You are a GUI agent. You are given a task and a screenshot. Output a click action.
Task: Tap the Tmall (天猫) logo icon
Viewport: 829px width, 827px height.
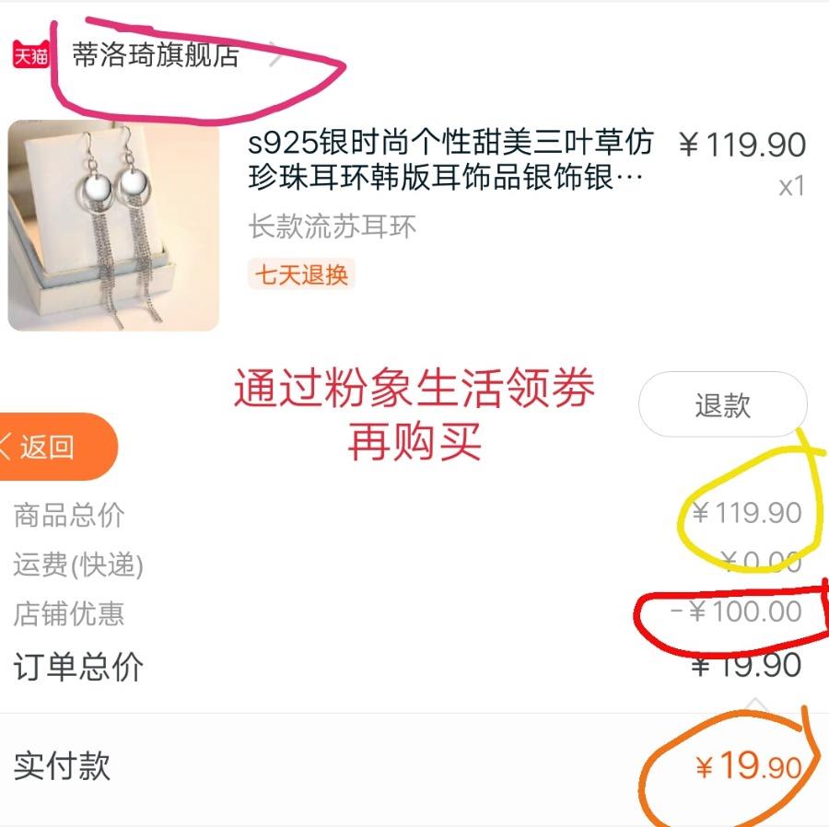pos(31,54)
